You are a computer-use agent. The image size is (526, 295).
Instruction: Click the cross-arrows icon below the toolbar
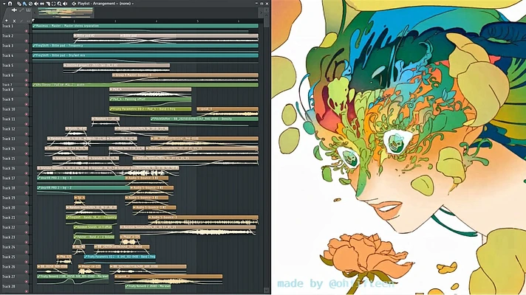pos(14,10)
